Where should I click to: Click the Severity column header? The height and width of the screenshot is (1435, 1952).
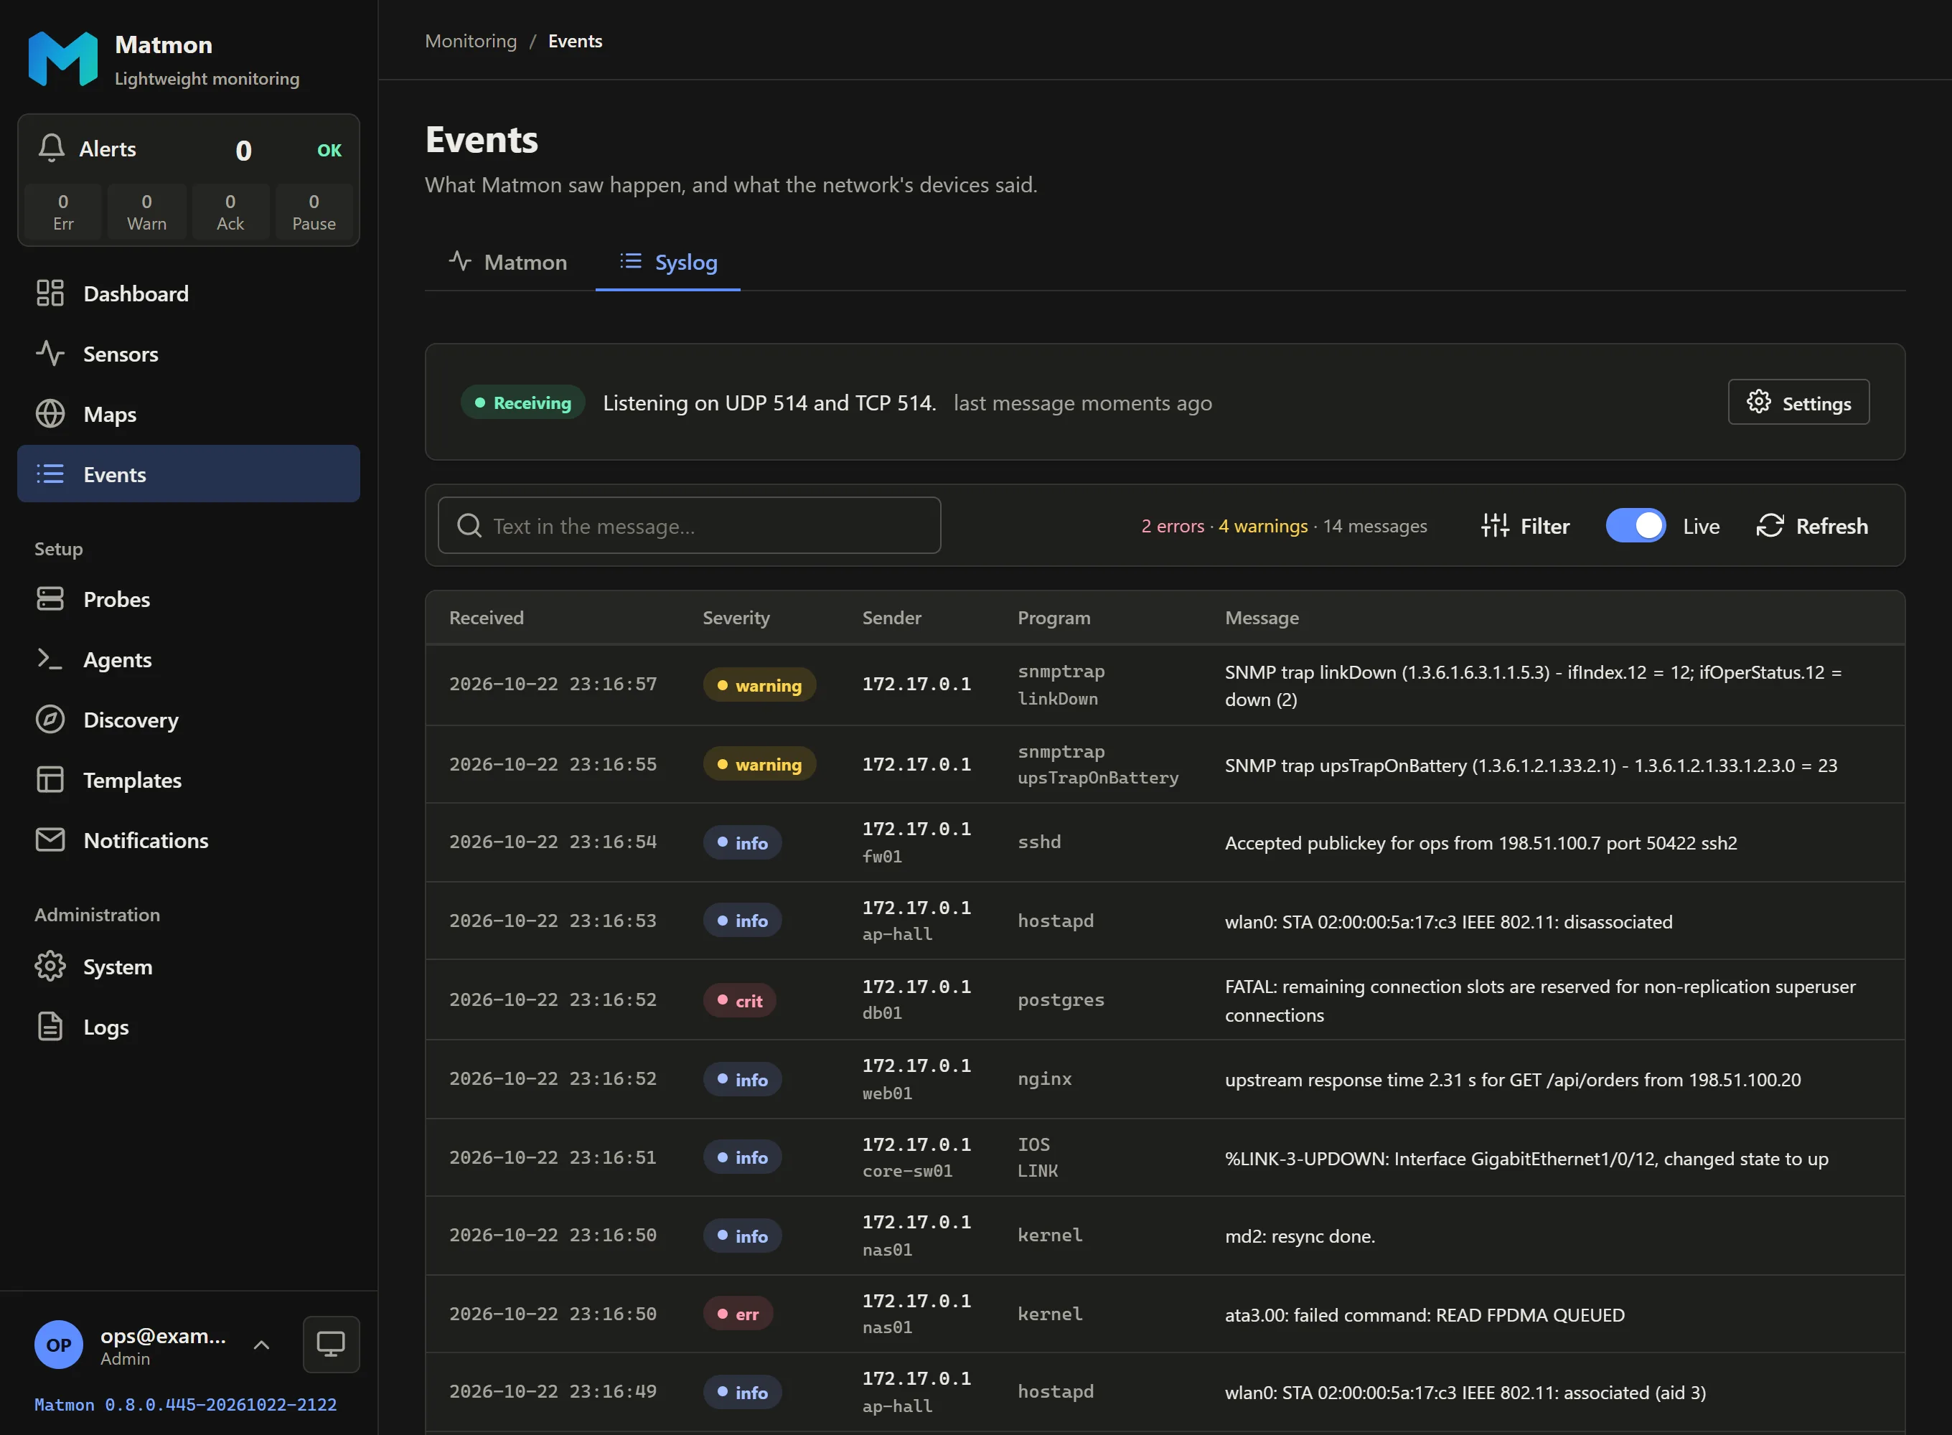[736, 618]
